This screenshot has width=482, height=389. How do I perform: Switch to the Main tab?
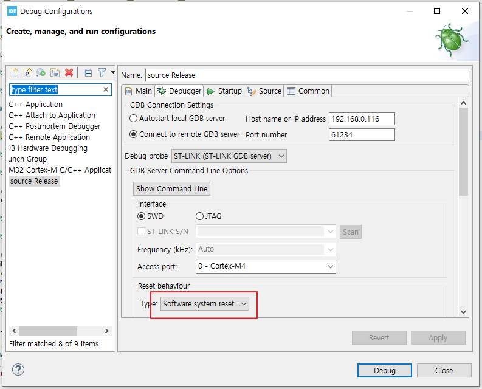point(138,91)
